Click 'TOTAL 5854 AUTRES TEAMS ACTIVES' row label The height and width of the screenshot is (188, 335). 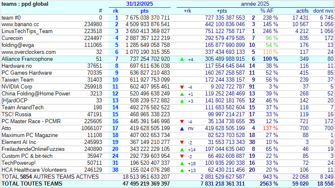(x=50, y=177)
